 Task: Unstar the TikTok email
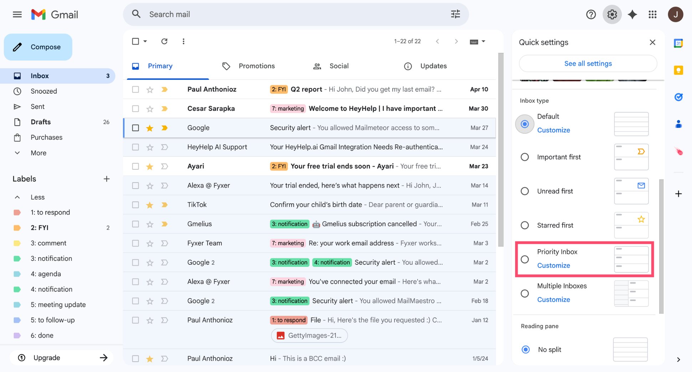click(150, 205)
